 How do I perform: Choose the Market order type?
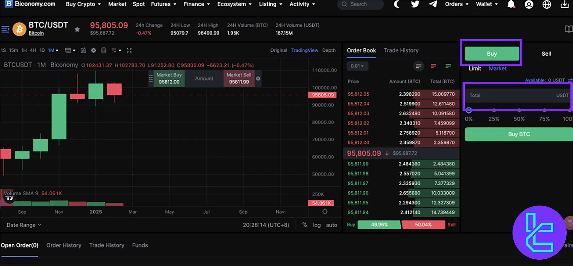(498, 68)
